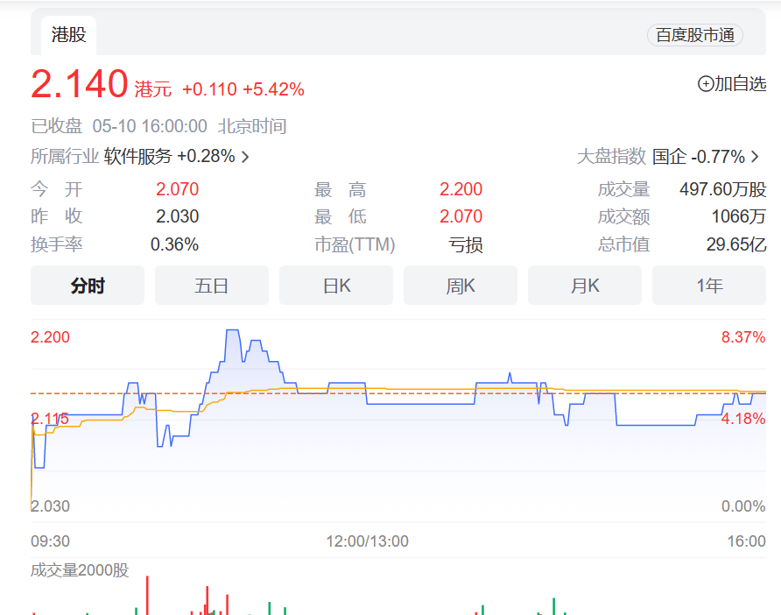Open the 软件服务 industry link
The height and width of the screenshot is (615, 781).
138,157
